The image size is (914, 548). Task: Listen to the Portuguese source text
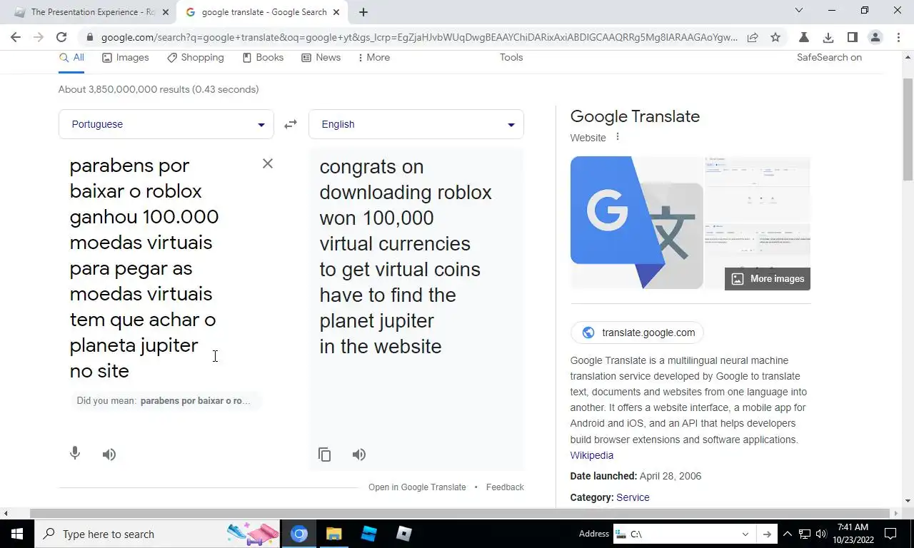[109, 455]
